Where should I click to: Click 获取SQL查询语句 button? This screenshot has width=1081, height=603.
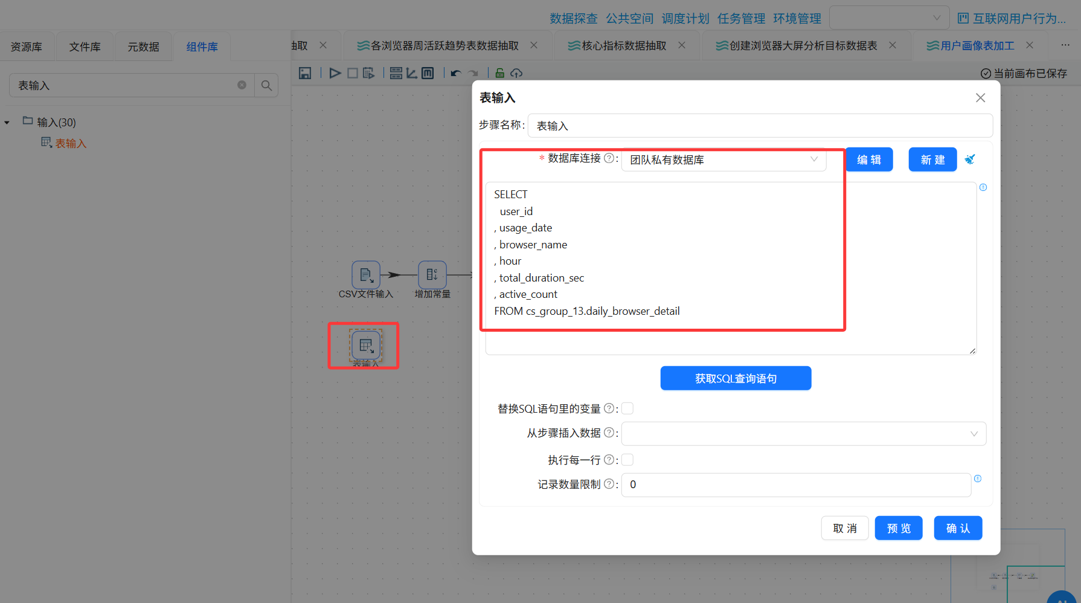(736, 378)
